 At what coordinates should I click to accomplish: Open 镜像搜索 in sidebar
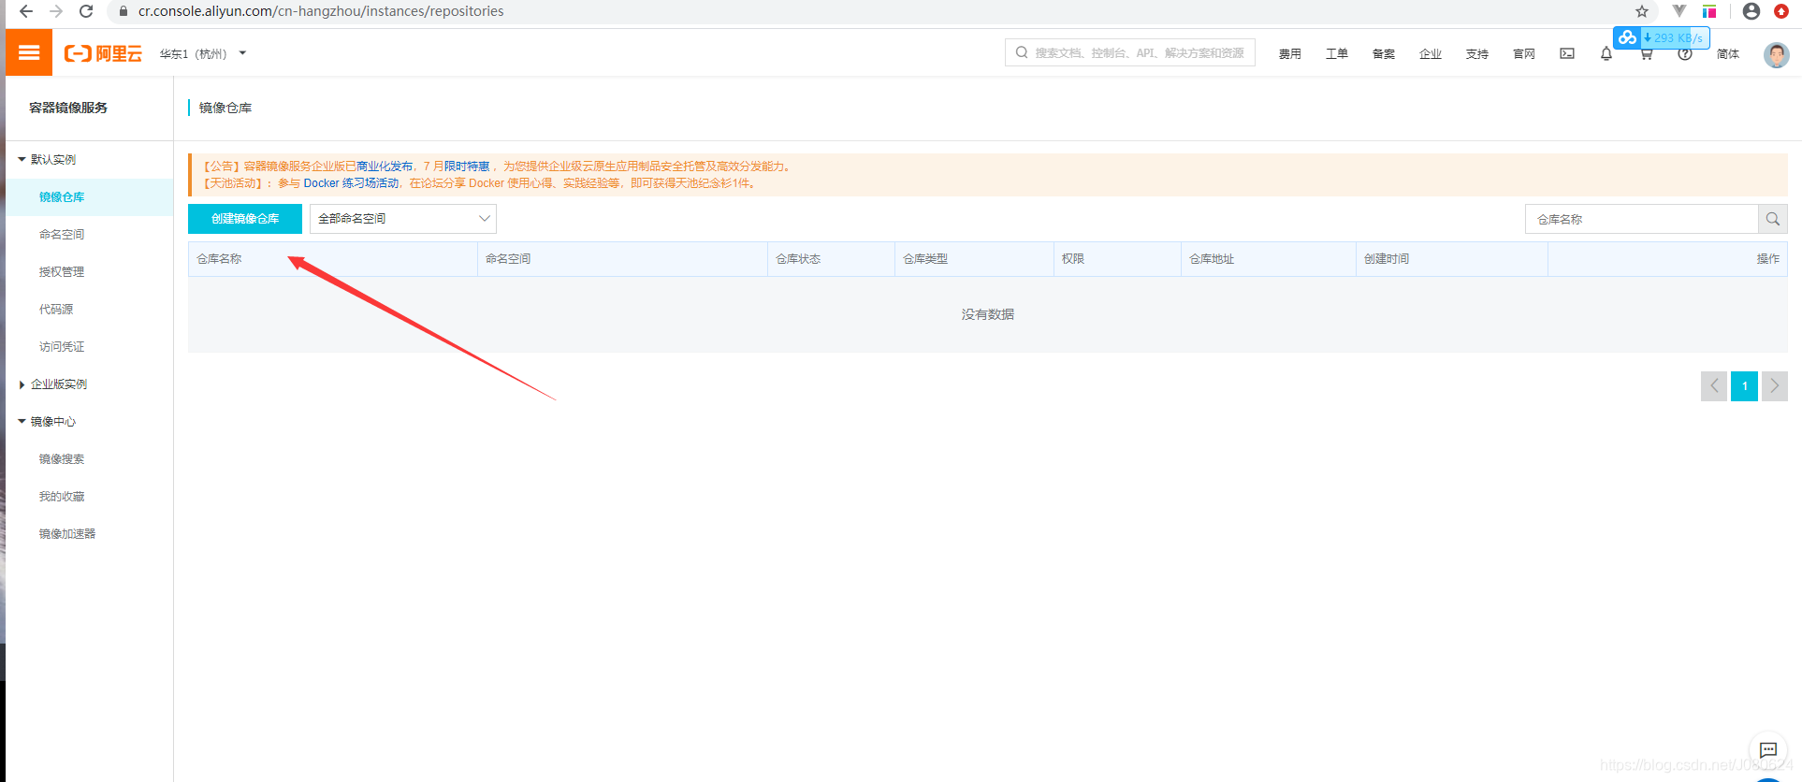tap(62, 458)
